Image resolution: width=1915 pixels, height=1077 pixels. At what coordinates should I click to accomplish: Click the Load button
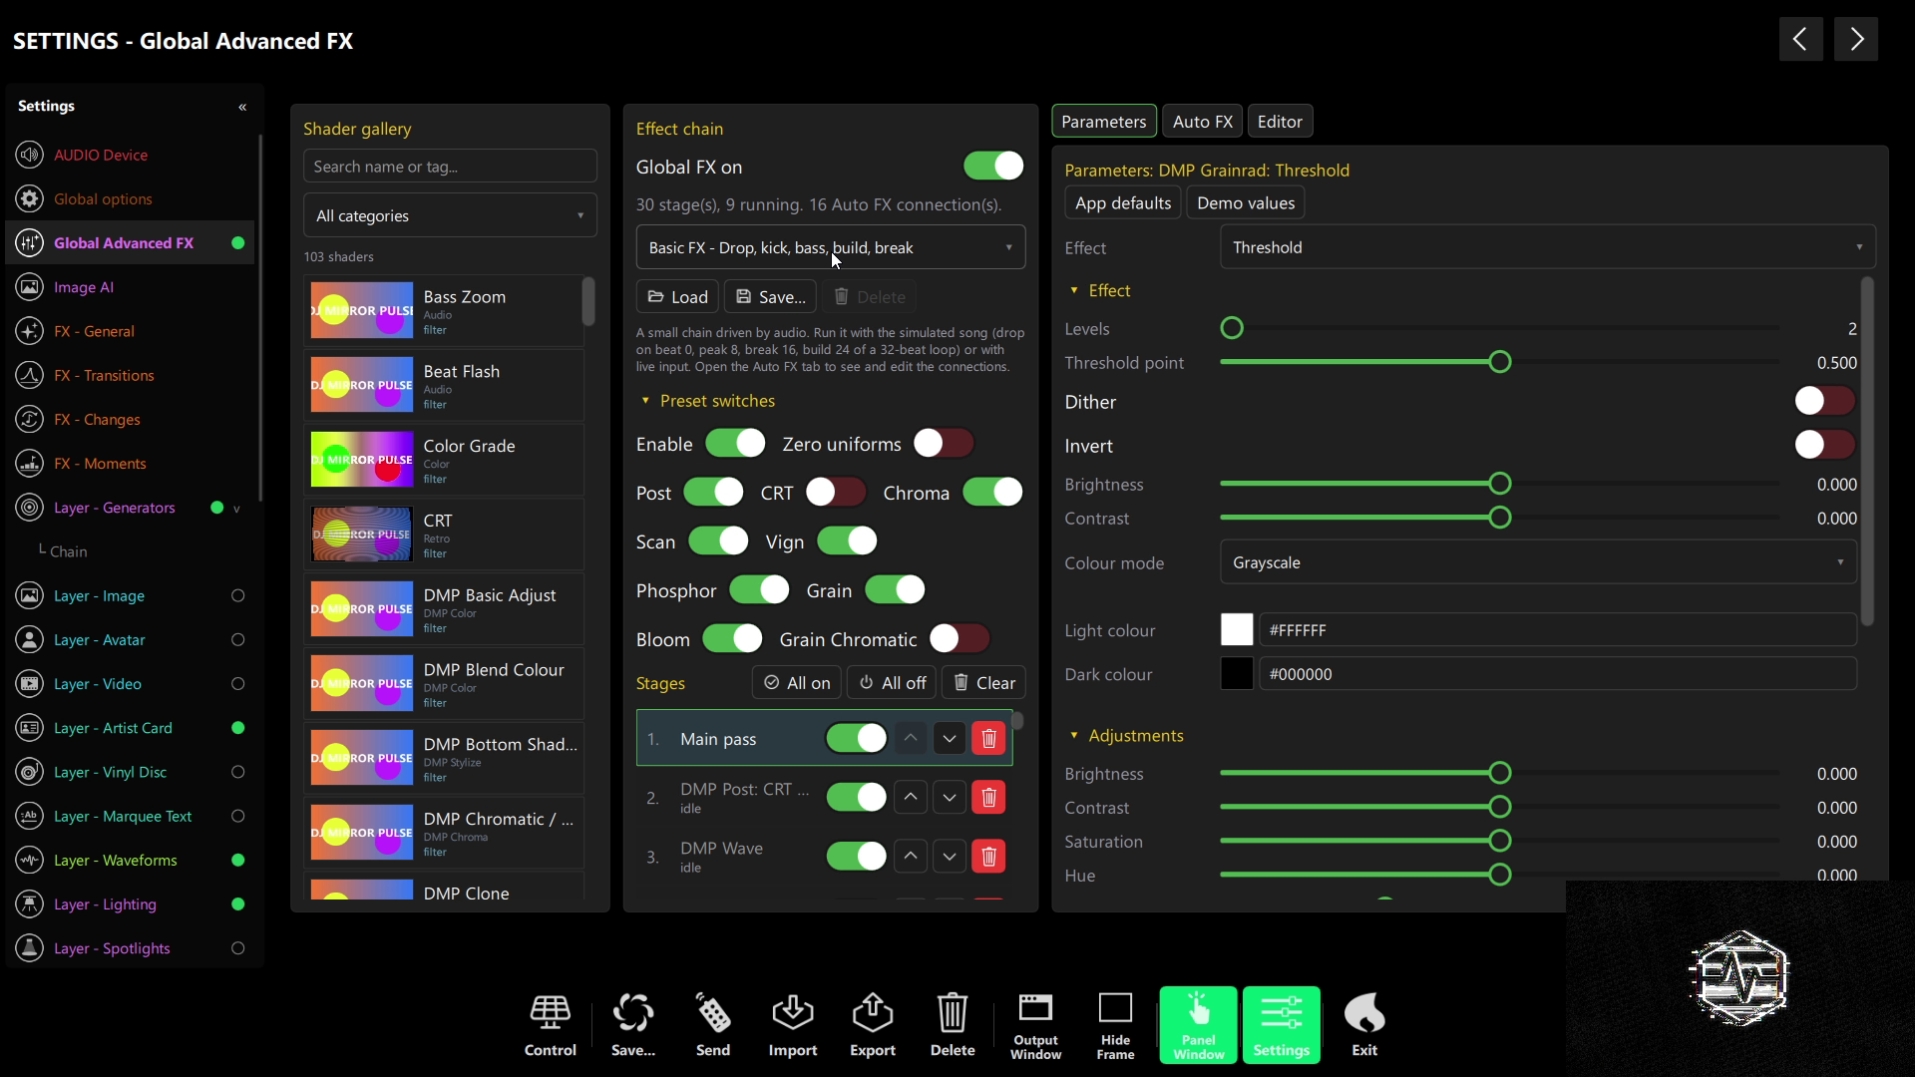(x=677, y=297)
